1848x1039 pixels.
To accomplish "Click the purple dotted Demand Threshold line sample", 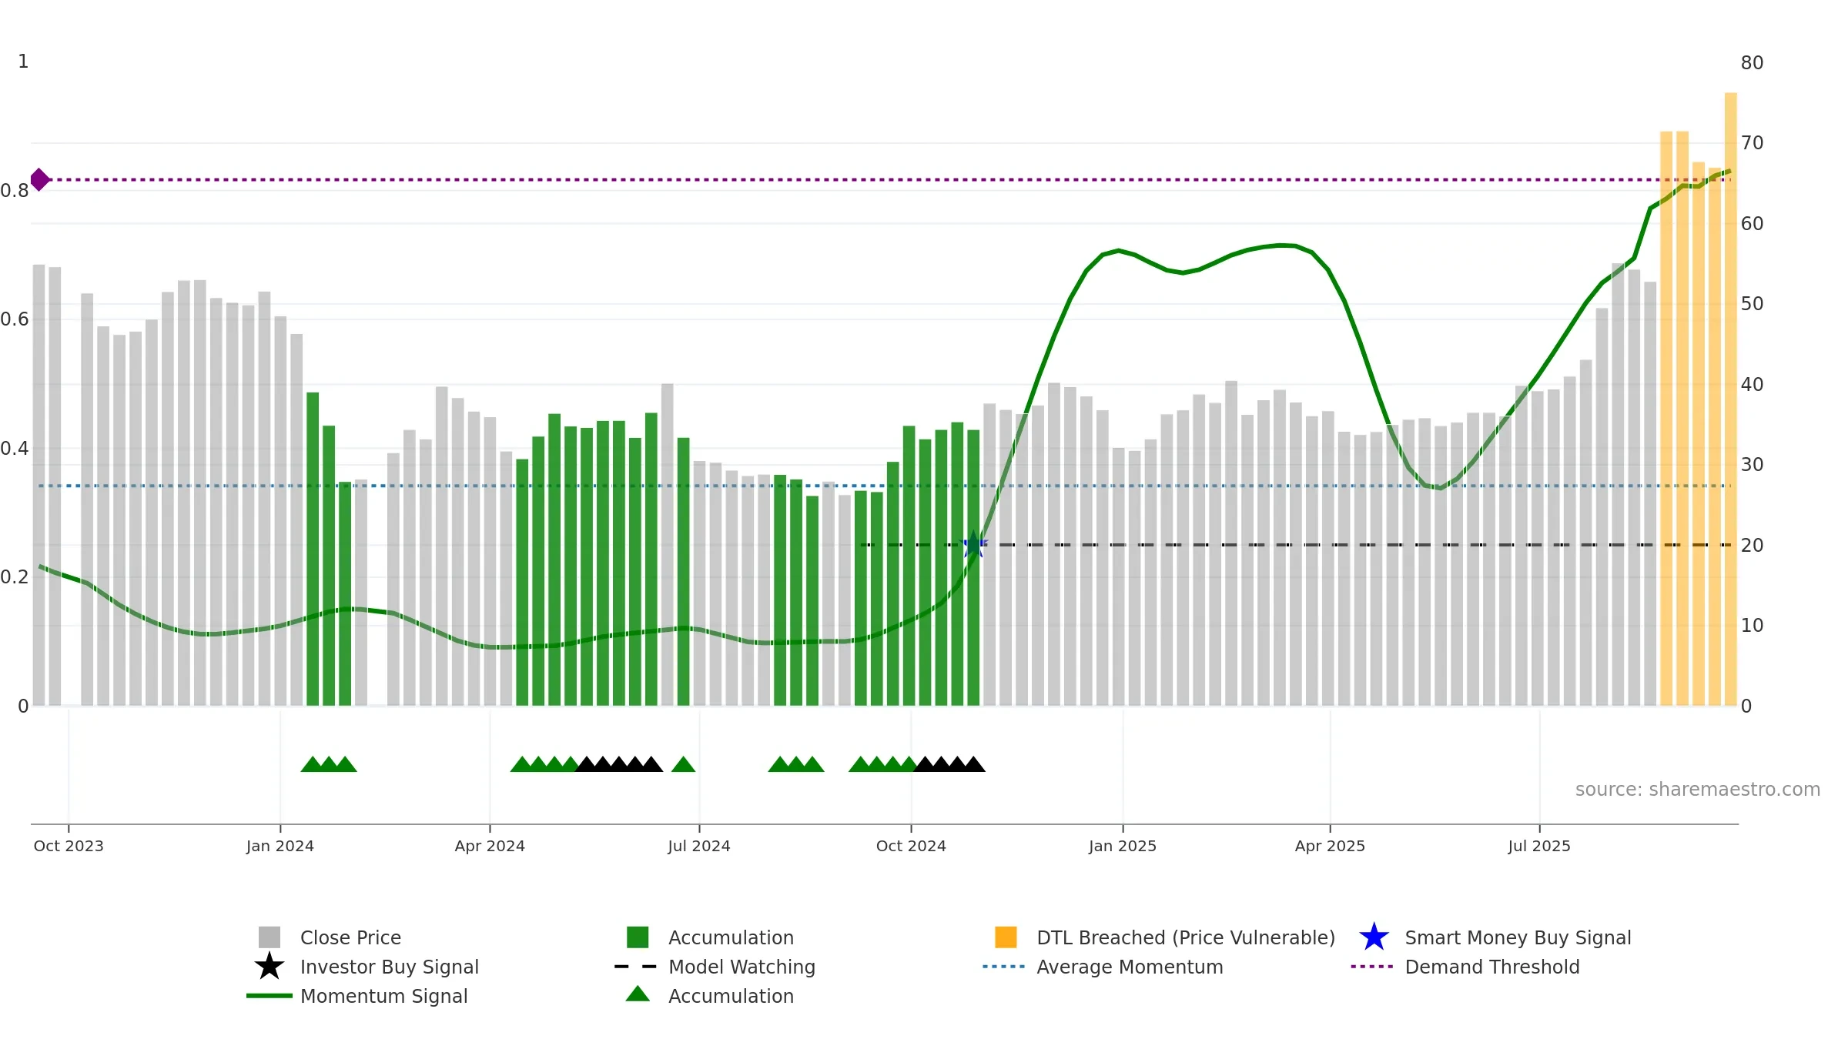I will [1372, 967].
